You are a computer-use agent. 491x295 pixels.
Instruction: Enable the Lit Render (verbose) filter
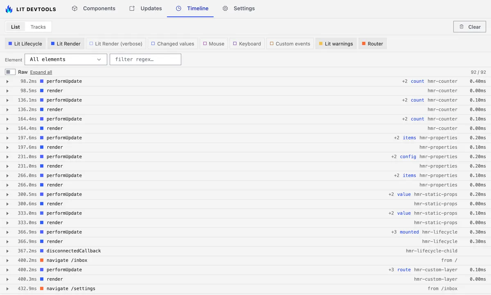pos(116,43)
